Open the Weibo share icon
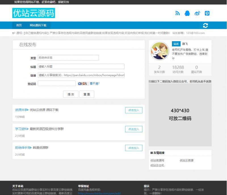Image resolution: width=227 pixels, height=195 pixels. pyautogui.click(x=197, y=13)
